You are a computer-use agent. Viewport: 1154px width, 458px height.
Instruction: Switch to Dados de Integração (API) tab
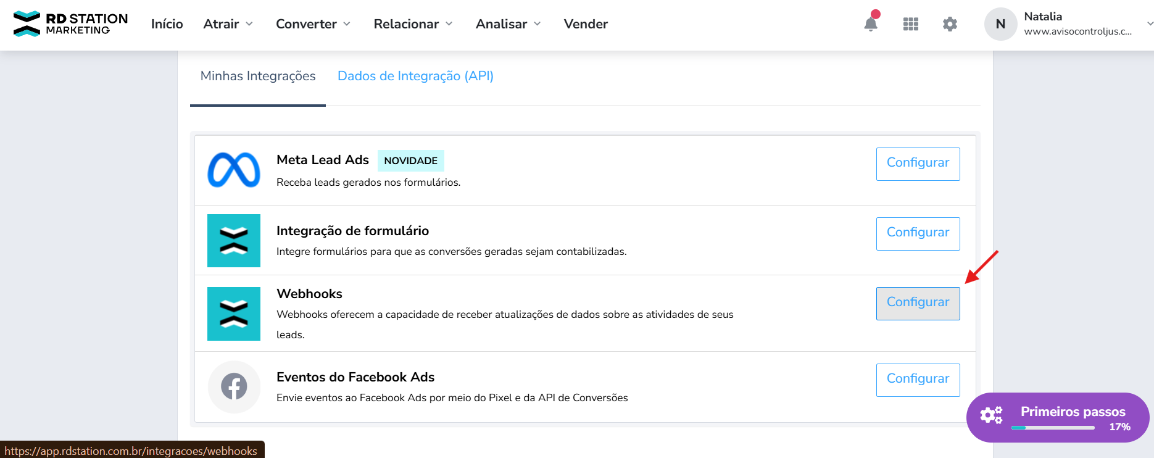pos(415,76)
